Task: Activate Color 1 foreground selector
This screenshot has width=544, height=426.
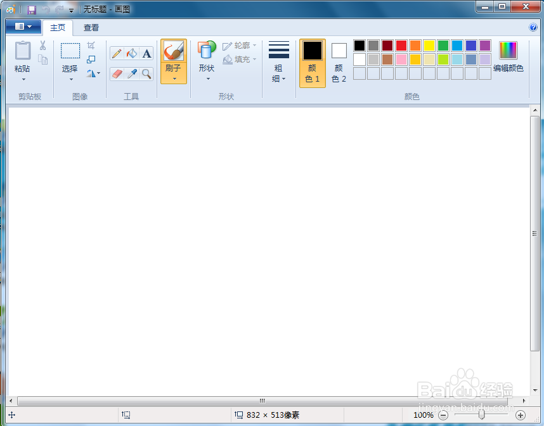Action: [312, 63]
